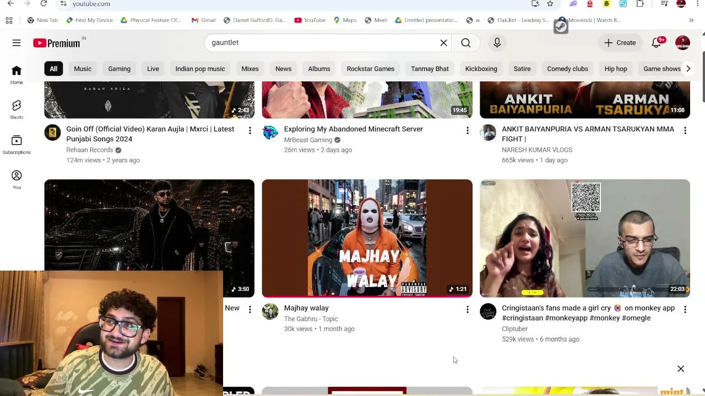This screenshot has height=396, width=705.
Task: Filter by the Comedy clubs chip
Action: click(567, 69)
